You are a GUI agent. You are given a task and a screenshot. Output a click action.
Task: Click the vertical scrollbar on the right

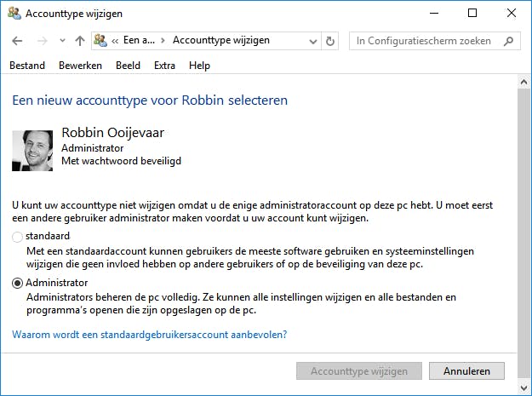pos(524,213)
